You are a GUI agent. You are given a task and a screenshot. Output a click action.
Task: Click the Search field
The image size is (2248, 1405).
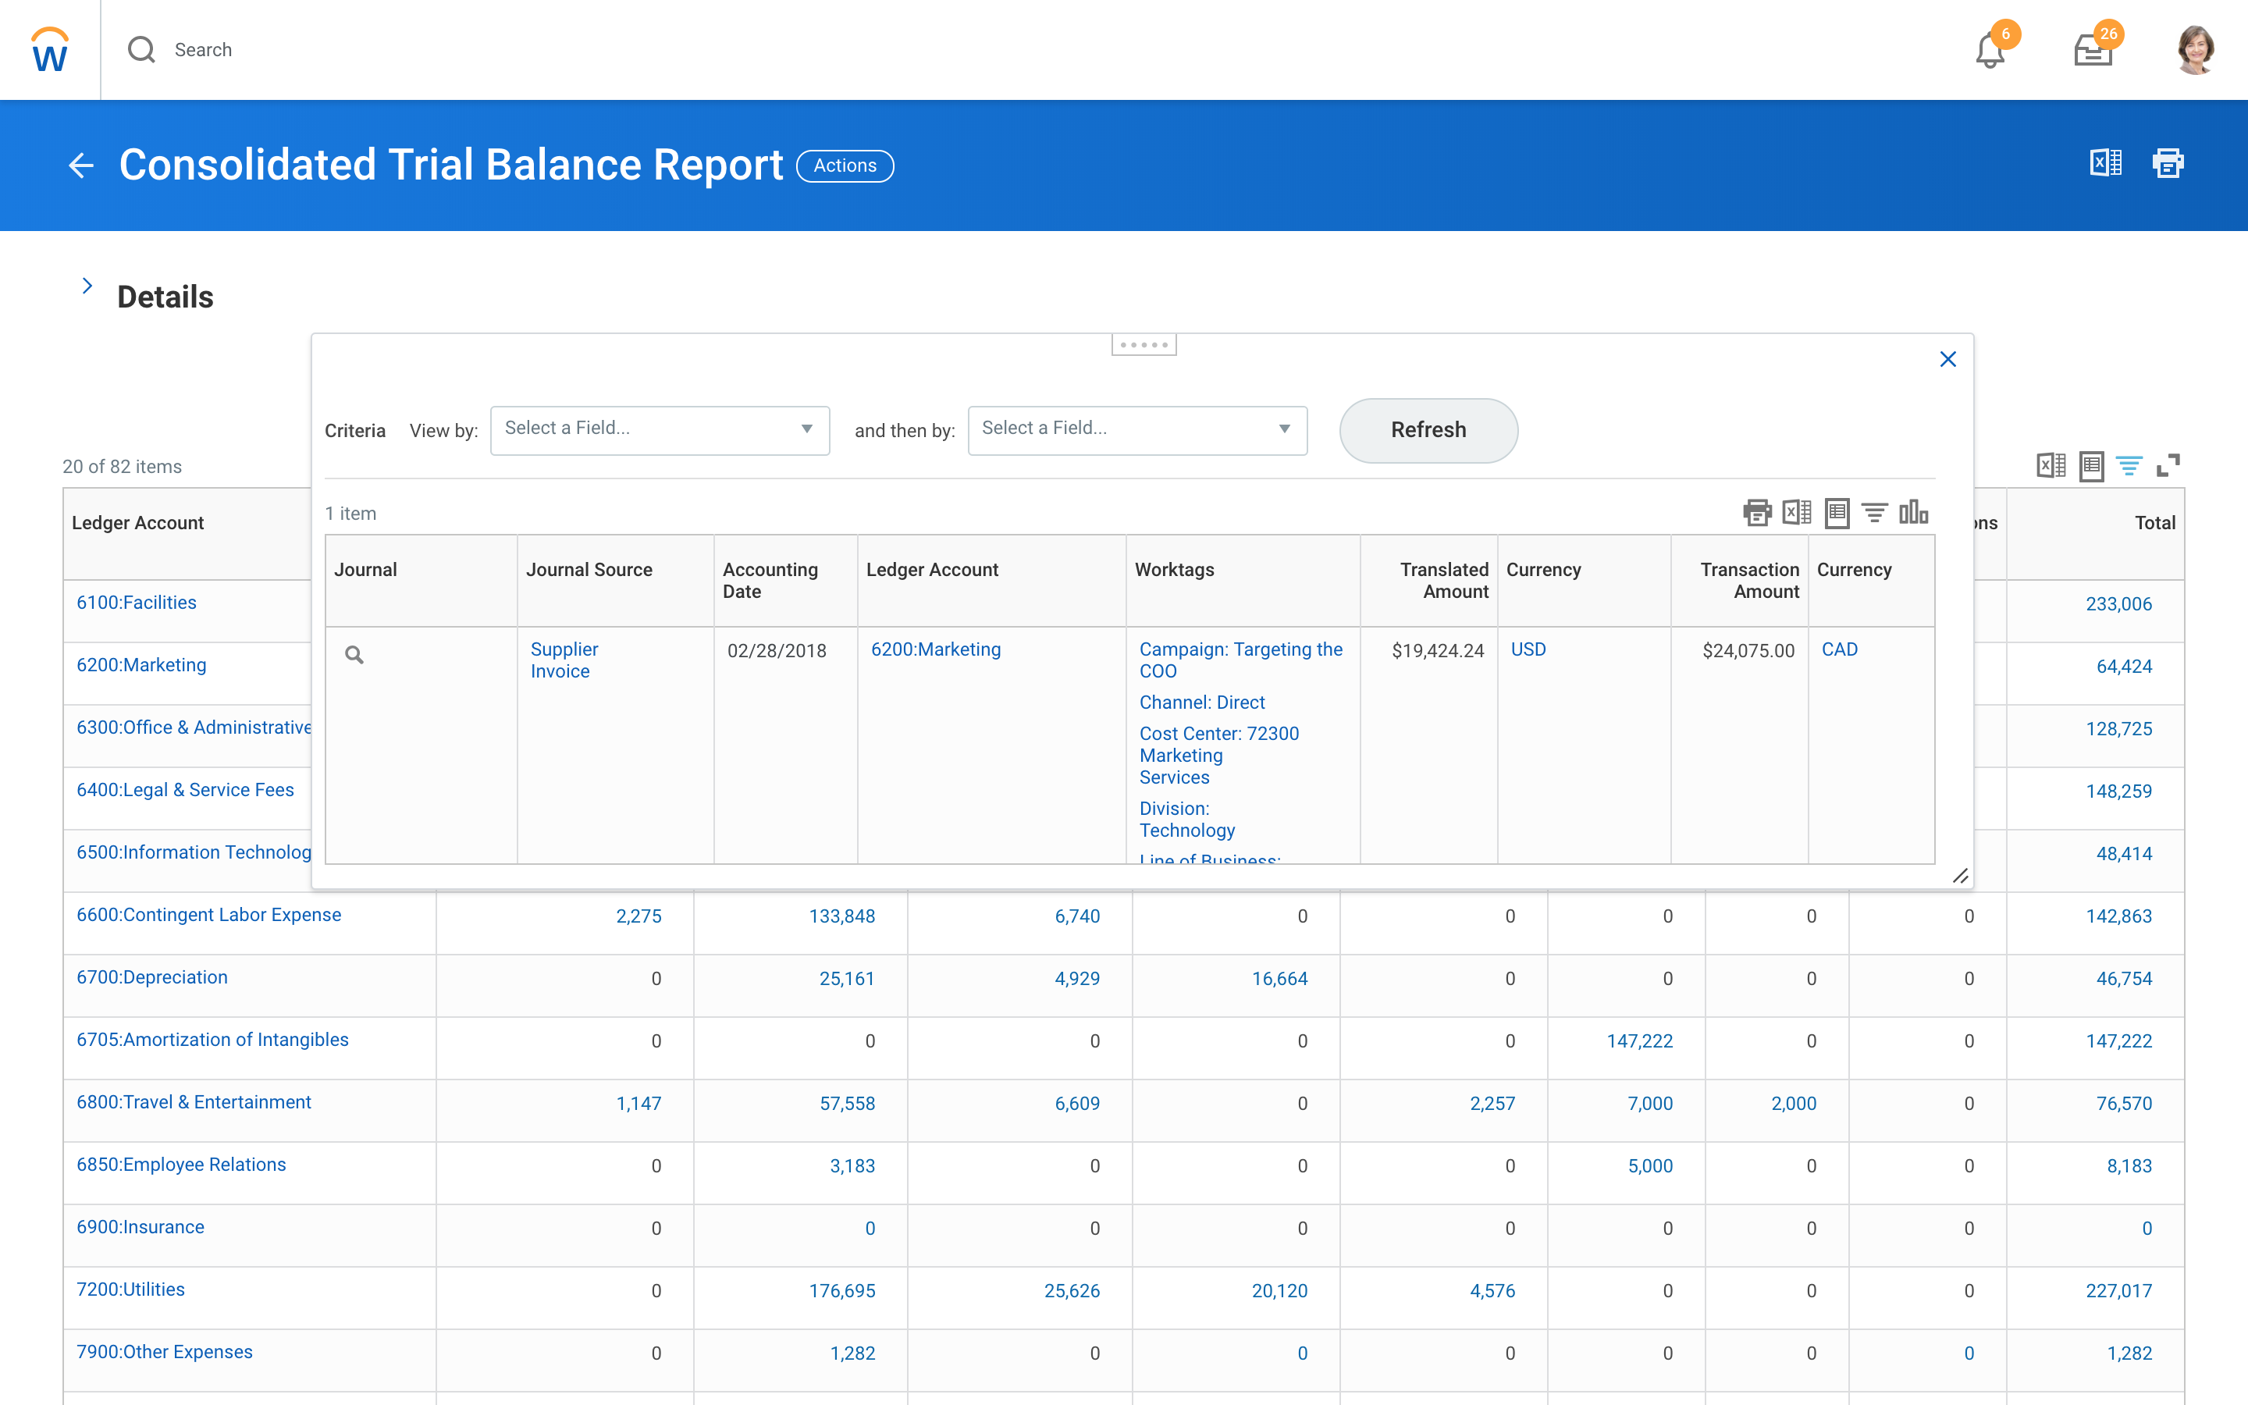[x=204, y=50]
